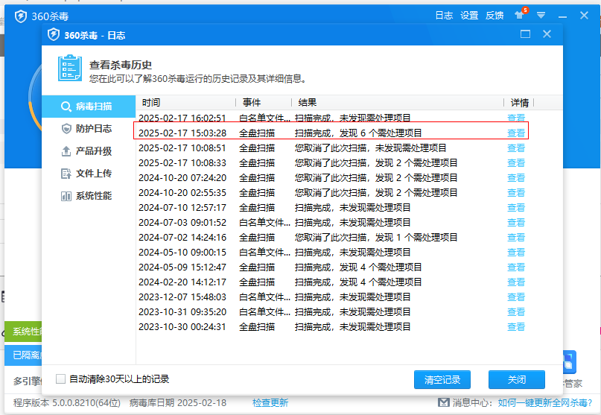Open the main menu triangle dropdown

(x=541, y=15)
